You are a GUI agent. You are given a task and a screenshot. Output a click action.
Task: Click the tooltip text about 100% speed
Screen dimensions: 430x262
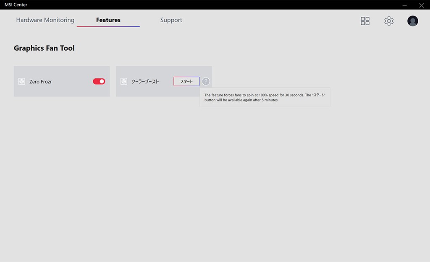click(x=265, y=97)
